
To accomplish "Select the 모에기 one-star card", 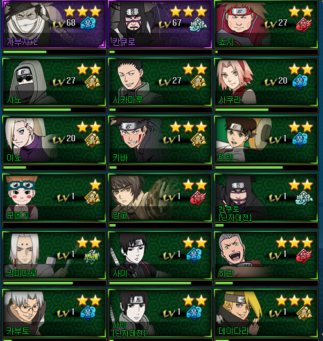I will click(54, 197).
